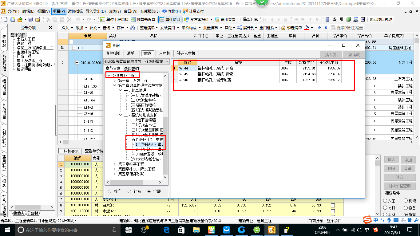The width and height of the screenshot is (420, 236).
Task: Select the 人工 filter radio button
Action: [385, 201]
